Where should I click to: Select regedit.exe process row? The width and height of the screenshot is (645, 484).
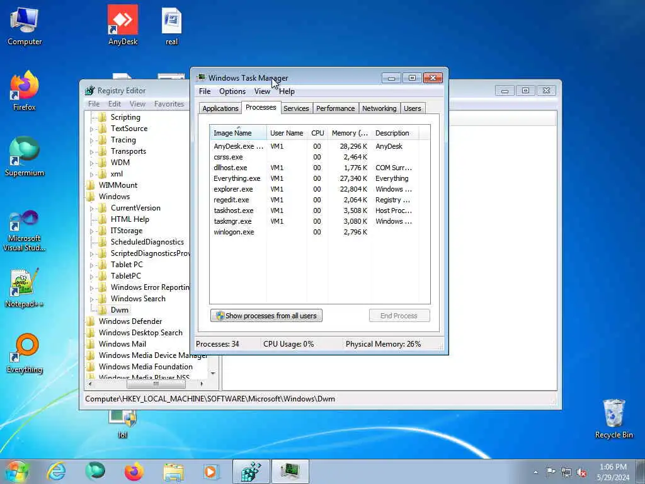tap(320, 200)
